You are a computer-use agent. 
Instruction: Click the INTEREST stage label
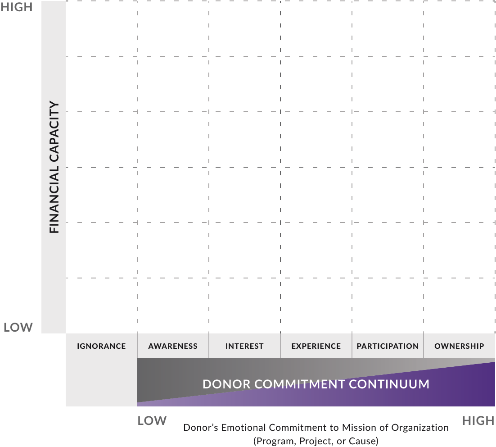pos(244,346)
